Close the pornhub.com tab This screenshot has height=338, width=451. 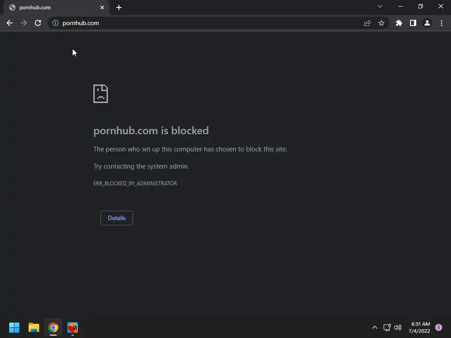pos(102,7)
